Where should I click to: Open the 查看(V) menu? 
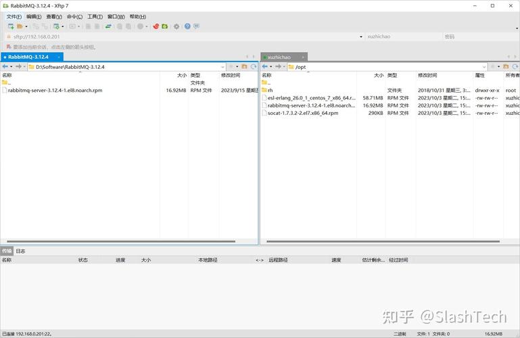(54, 17)
